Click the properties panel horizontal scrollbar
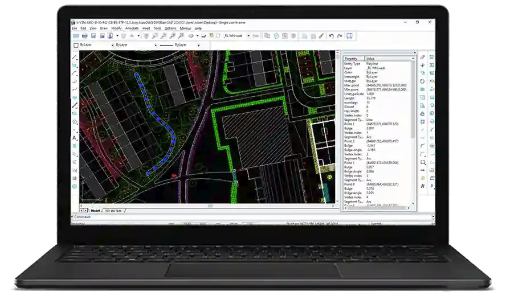Image resolution: width=506 pixels, height=295 pixels. point(377,208)
